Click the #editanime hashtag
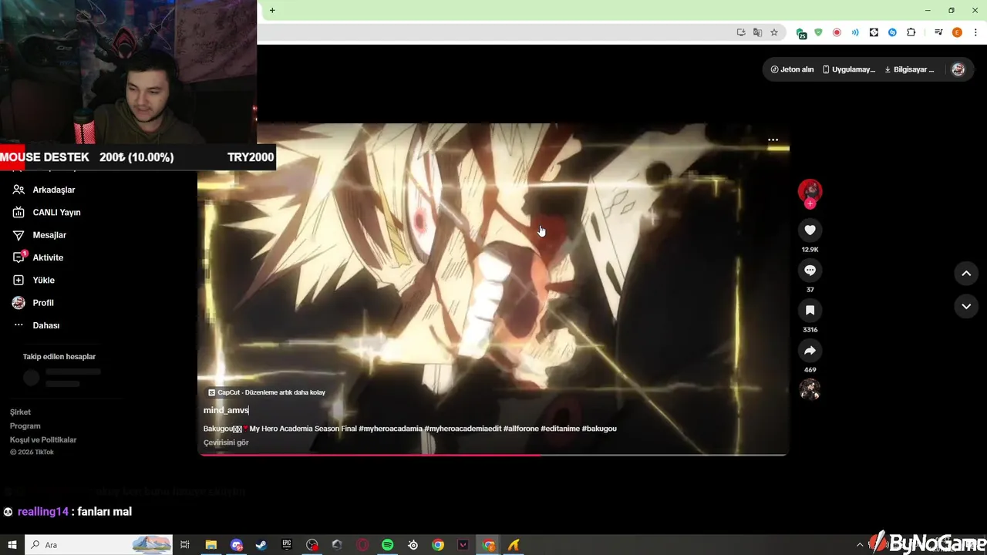The width and height of the screenshot is (987, 555). click(560, 429)
